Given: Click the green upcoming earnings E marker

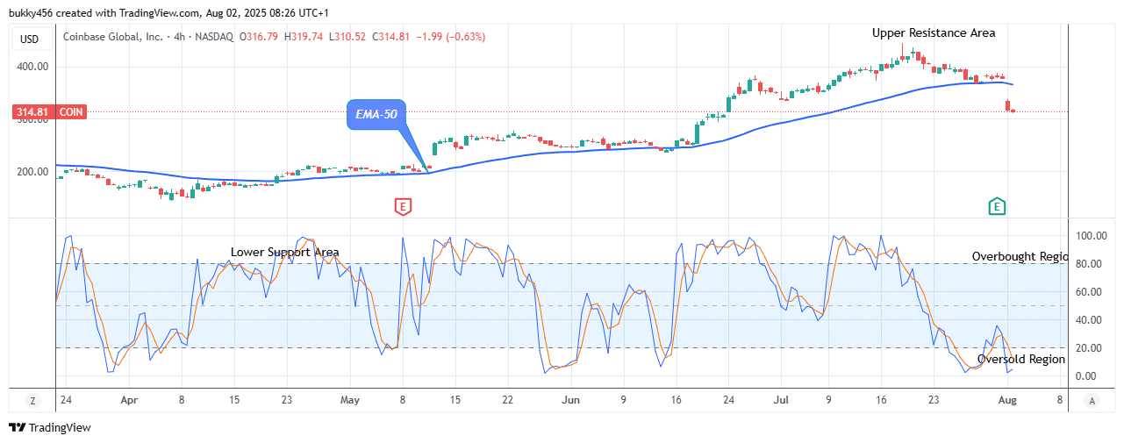Looking at the screenshot, I should (x=997, y=207).
